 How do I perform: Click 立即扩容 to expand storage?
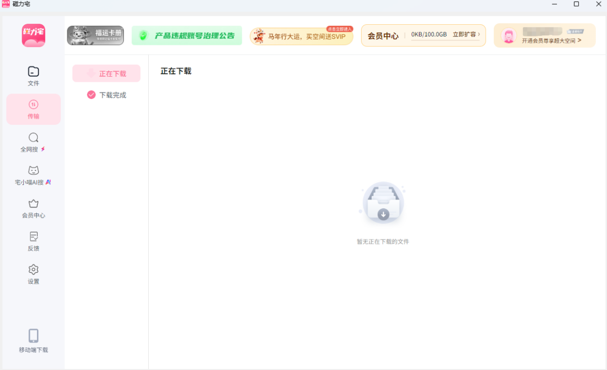(466, 34)
